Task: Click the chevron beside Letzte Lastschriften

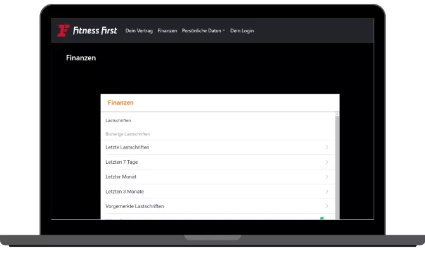Action: (x=327, y=147)
